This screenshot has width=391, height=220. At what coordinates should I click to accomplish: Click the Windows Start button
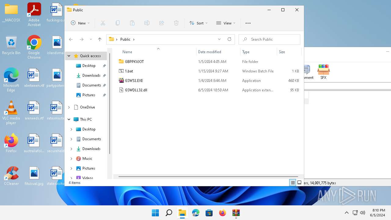[x=155, y=213]
